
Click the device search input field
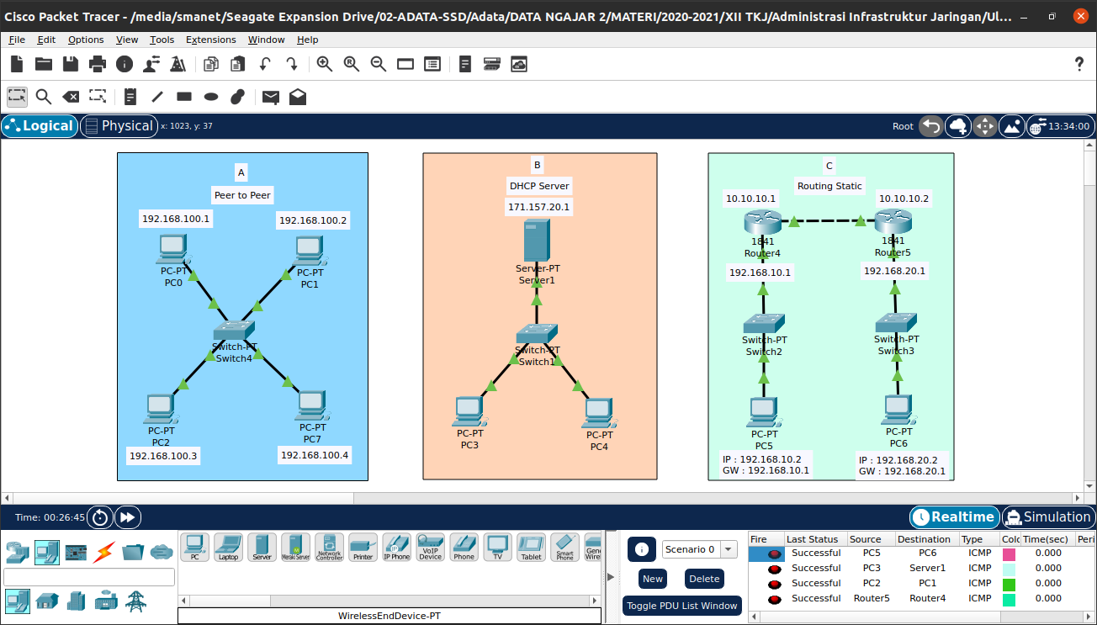[x=89, y=577]
